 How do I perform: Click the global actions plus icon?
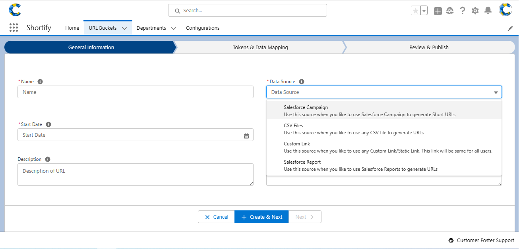point(438,11)
